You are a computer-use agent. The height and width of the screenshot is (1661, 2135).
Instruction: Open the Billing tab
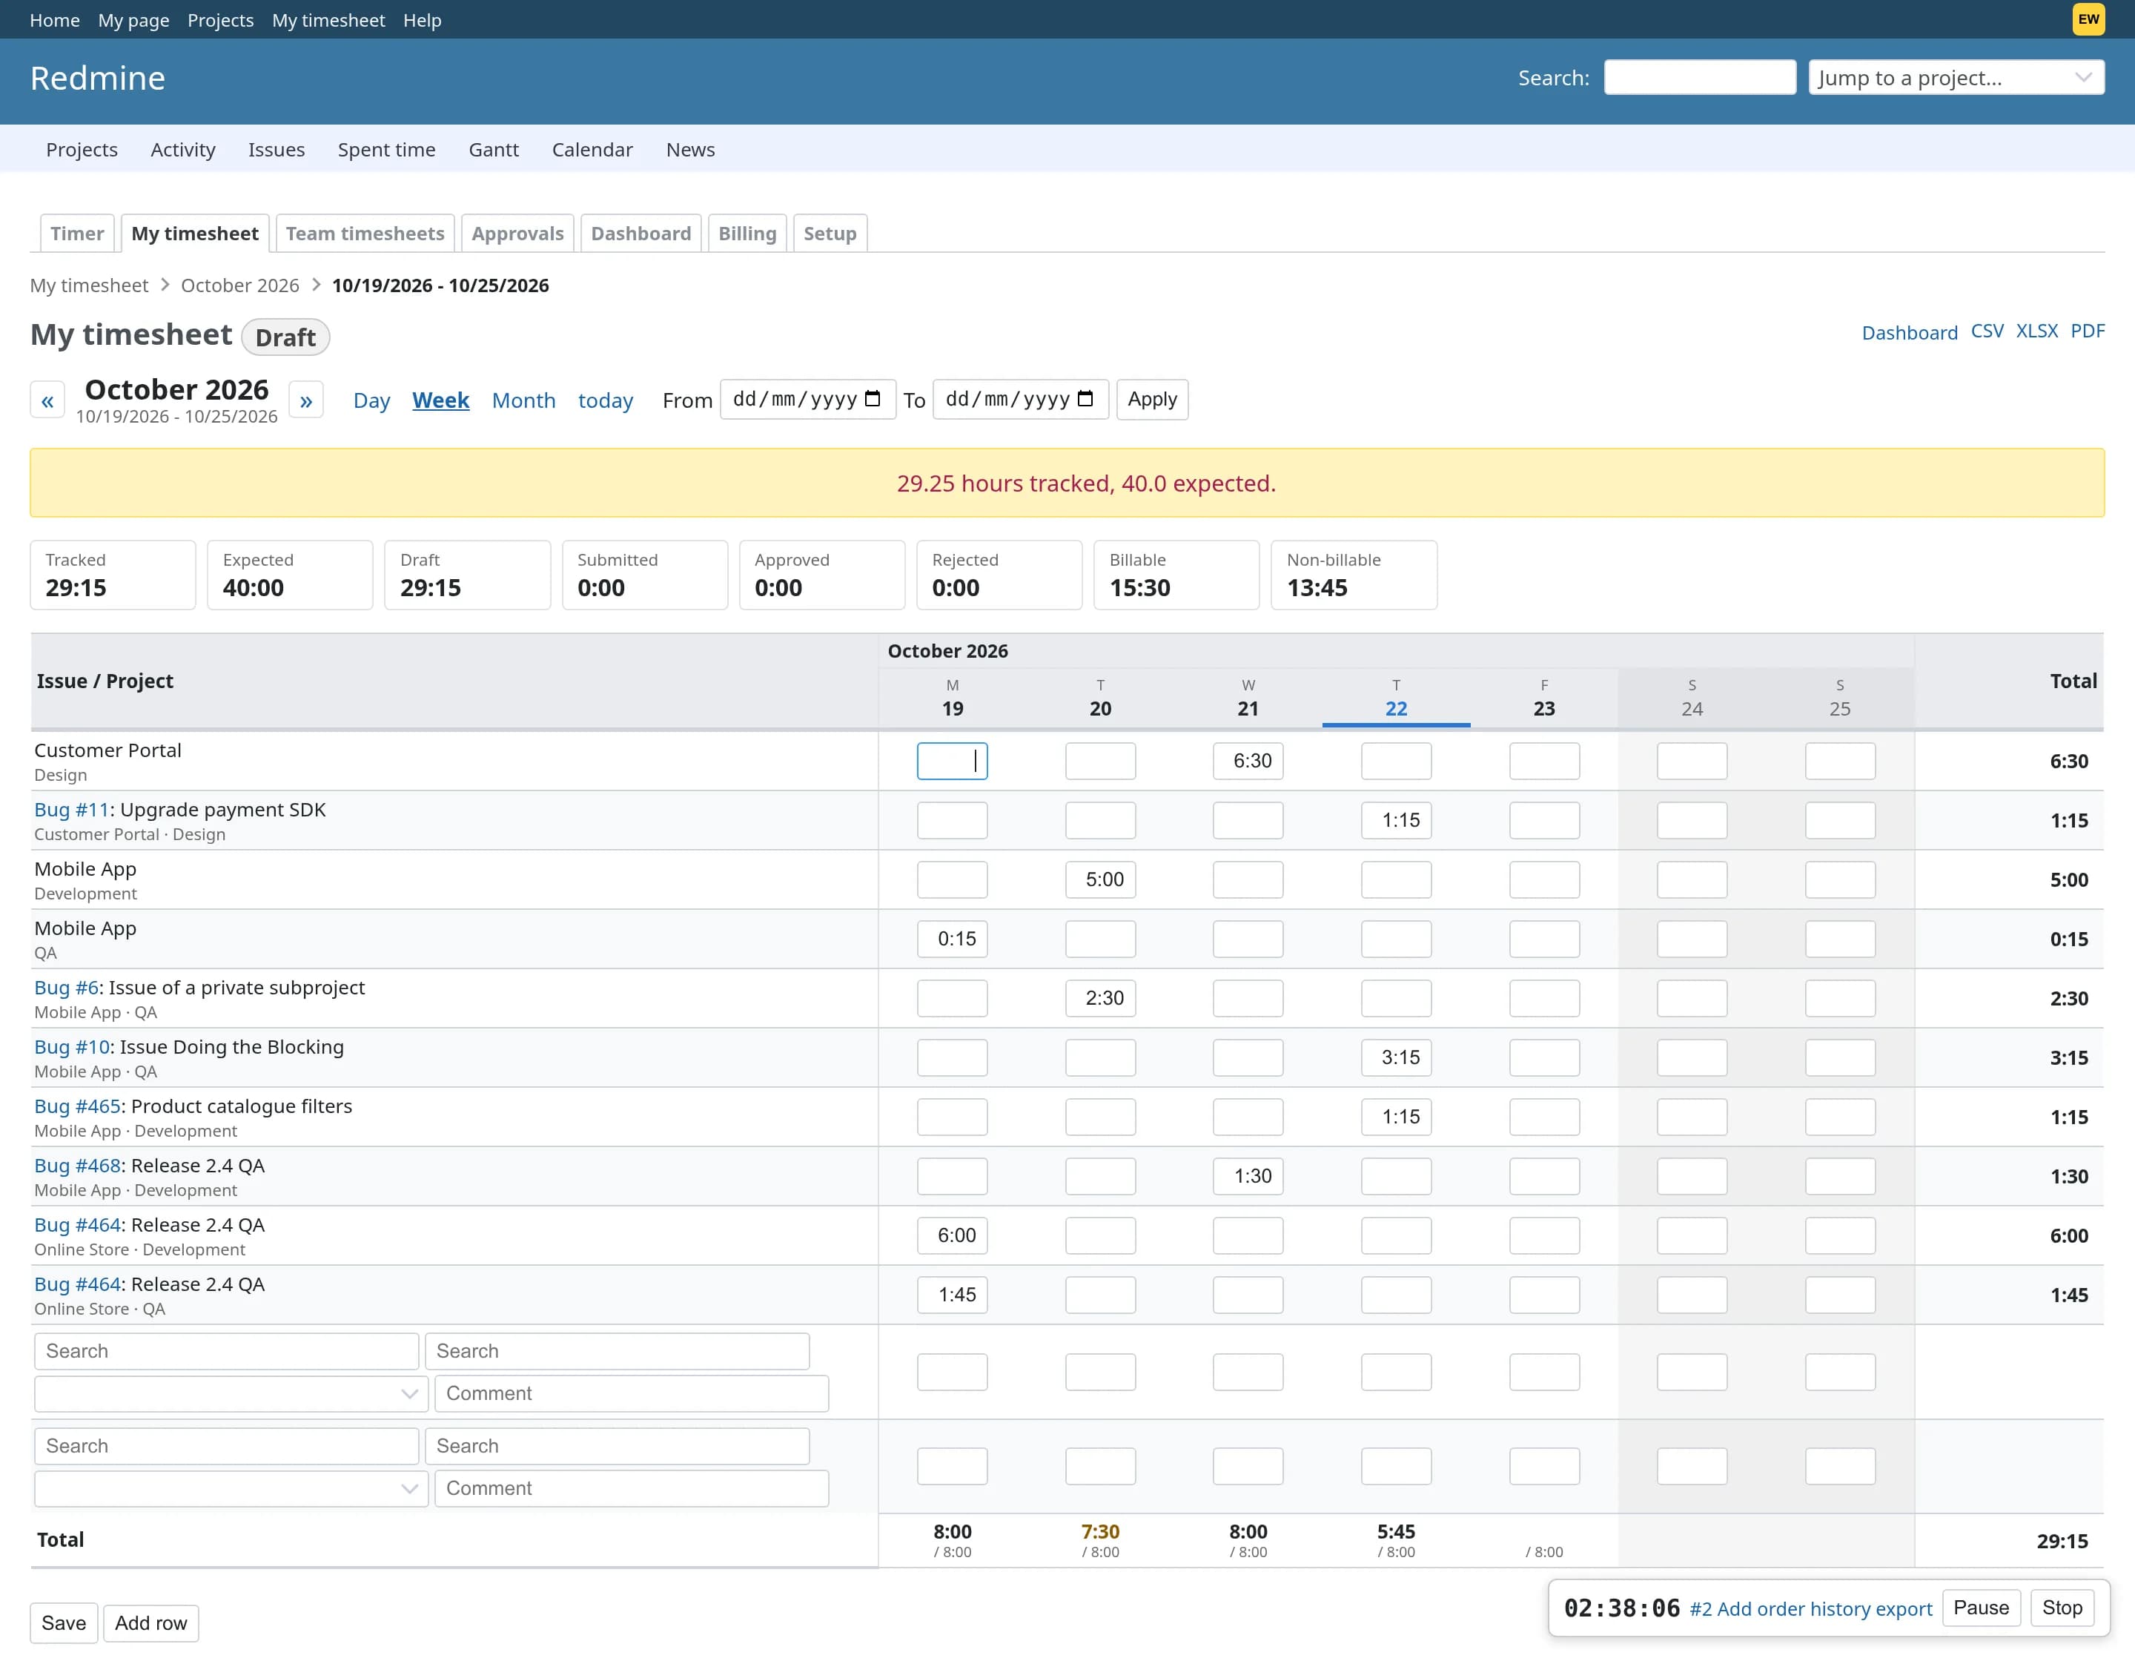pos(747,233)
